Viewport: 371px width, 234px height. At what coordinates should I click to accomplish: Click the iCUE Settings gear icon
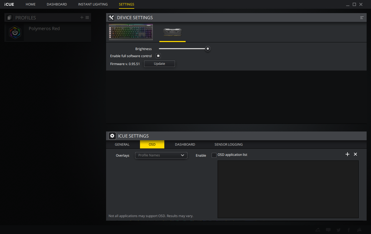[112, 136]
